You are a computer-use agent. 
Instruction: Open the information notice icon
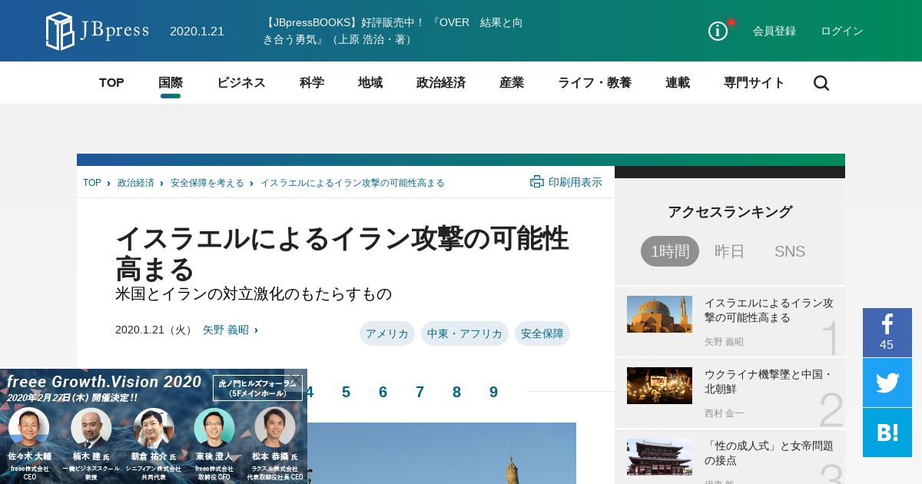tap(718, 31)
